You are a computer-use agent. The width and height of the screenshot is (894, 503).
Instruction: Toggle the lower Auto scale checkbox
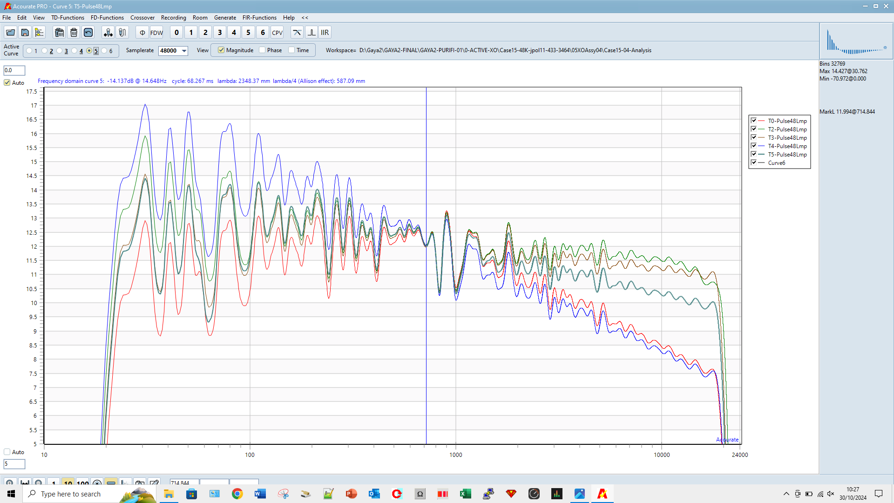pyautogui.click(x=7, y=452)
